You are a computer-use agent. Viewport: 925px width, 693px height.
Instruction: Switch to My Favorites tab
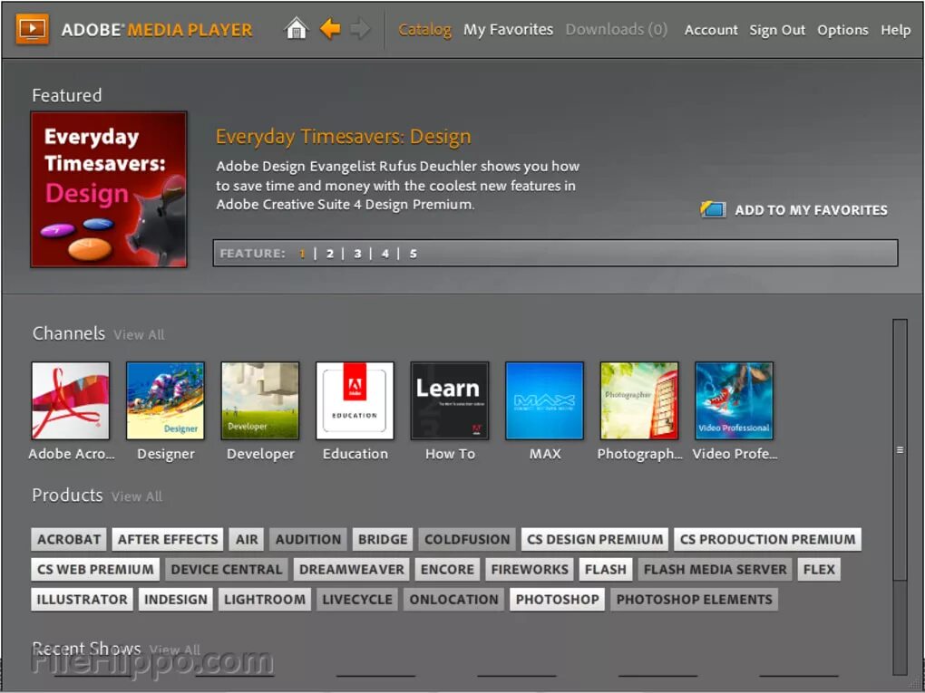508,30
